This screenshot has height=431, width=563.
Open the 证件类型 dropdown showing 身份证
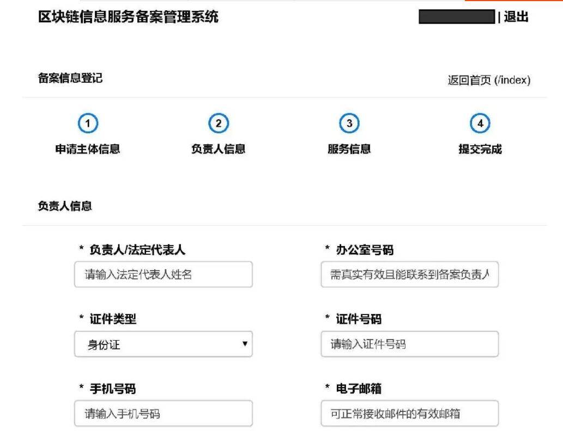click(x=164, y=344)
